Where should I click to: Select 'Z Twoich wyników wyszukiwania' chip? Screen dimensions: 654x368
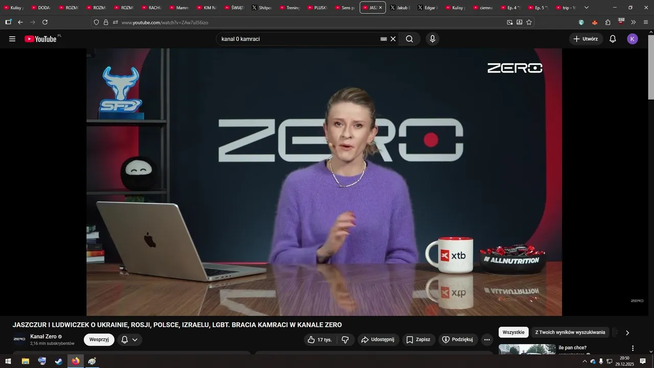570,332
